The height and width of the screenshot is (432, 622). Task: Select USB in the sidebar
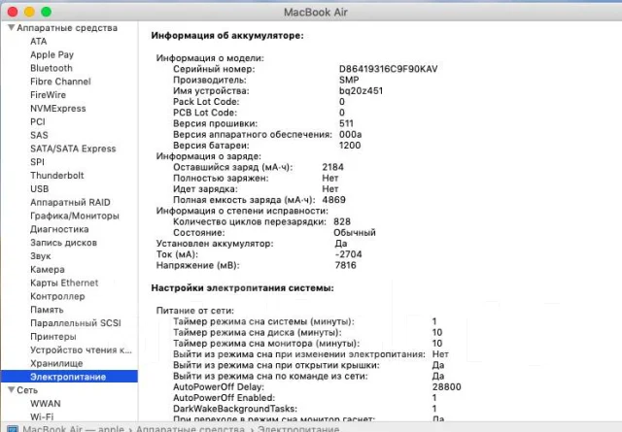[39, 189]
